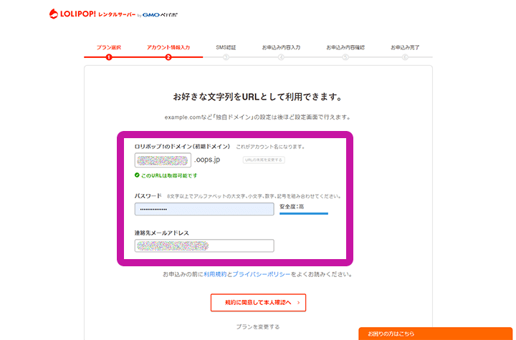The image size is (516, 340).
Task: Select the プラン選択 step tab
Action: [x=109, y=47]
